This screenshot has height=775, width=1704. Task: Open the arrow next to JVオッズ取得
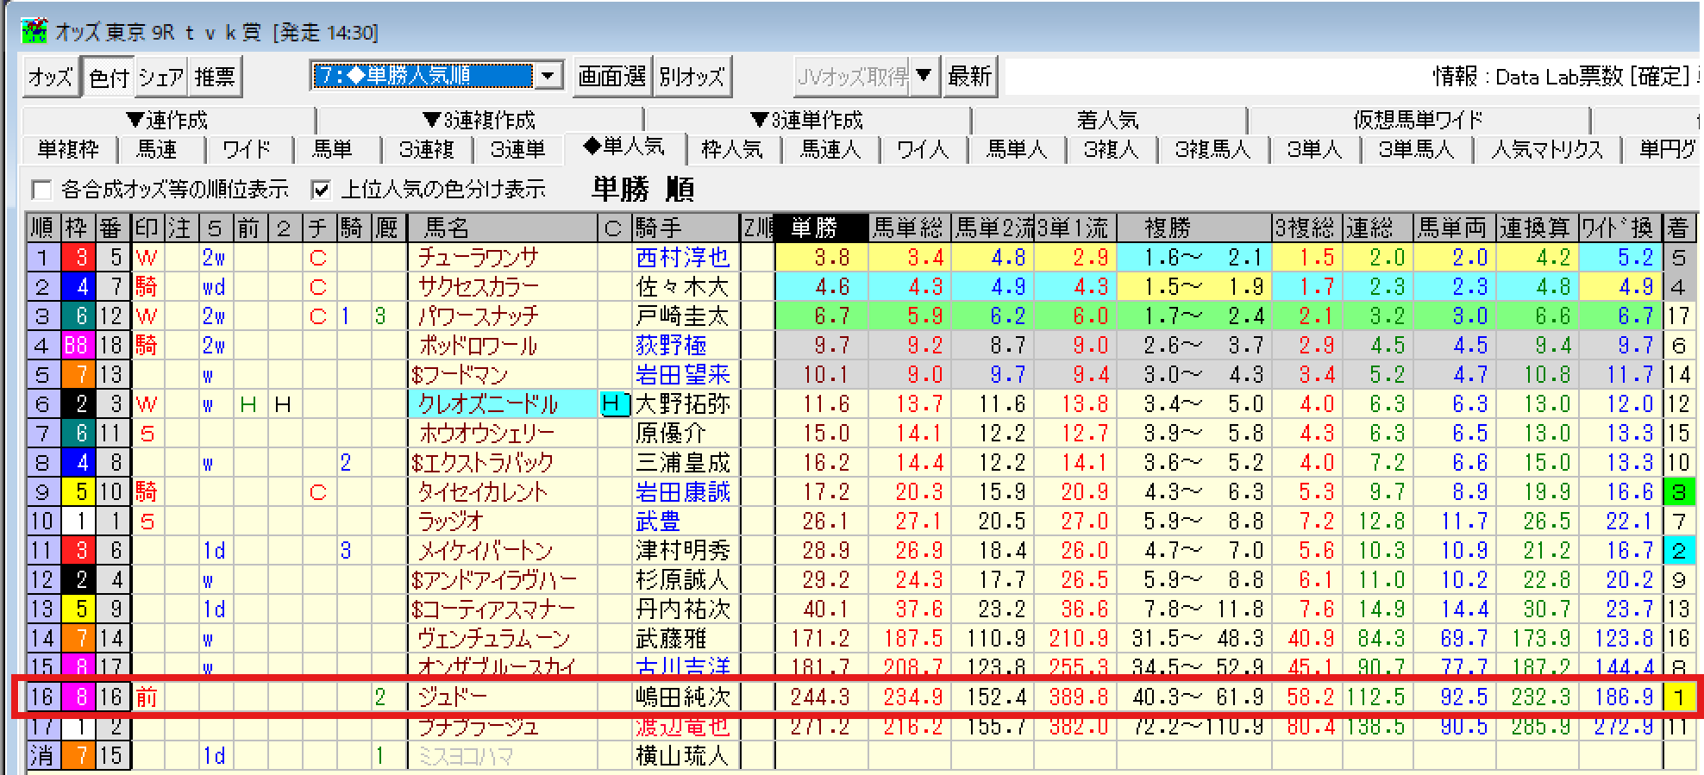(924, 76)
